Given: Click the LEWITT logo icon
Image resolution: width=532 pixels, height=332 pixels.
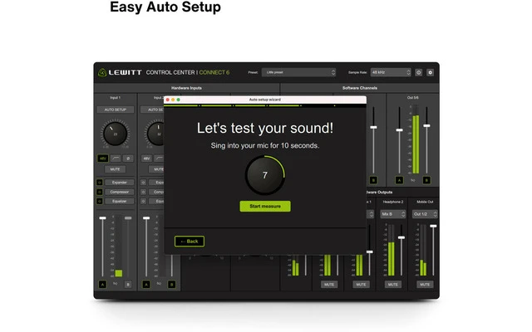Looking at the screenshot, I should coord(102,72).
